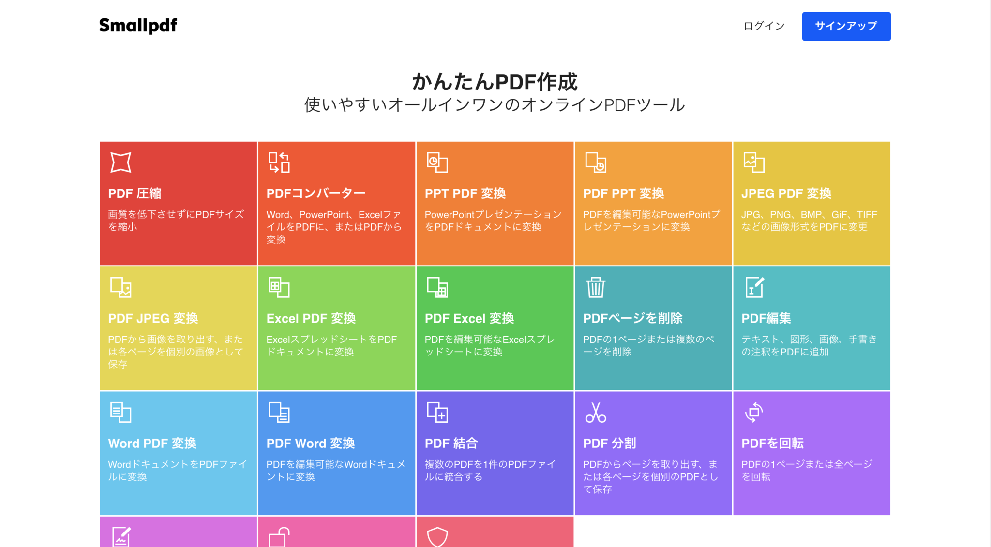
Task: Click description テキスト、図形、画像、手書きの注釈
Action: [809, 345]
